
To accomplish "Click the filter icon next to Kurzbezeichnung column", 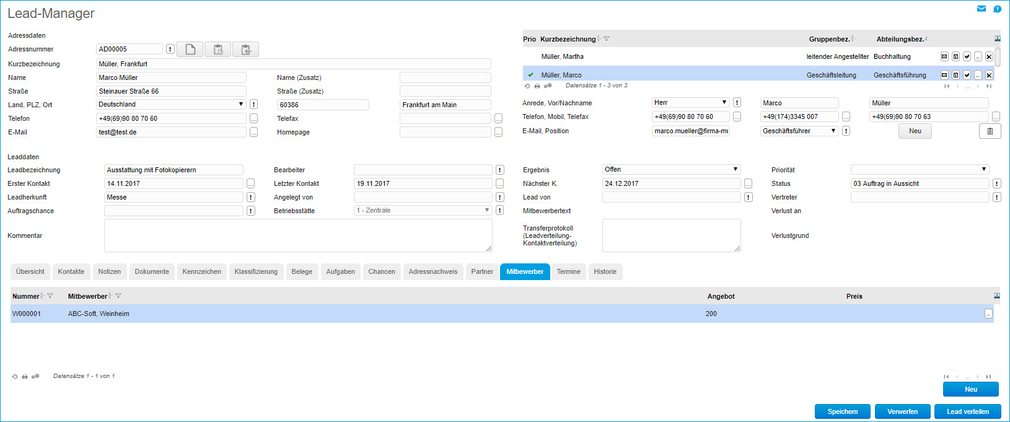I will pos(607,39).
